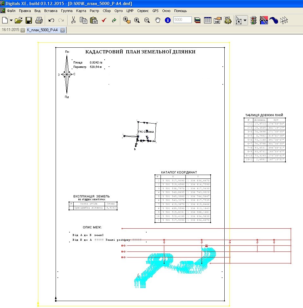The height and width of the screenshot is (308, 303).
Task: Expand the selection tool dropdown arrow
Action: click(245, 20)
